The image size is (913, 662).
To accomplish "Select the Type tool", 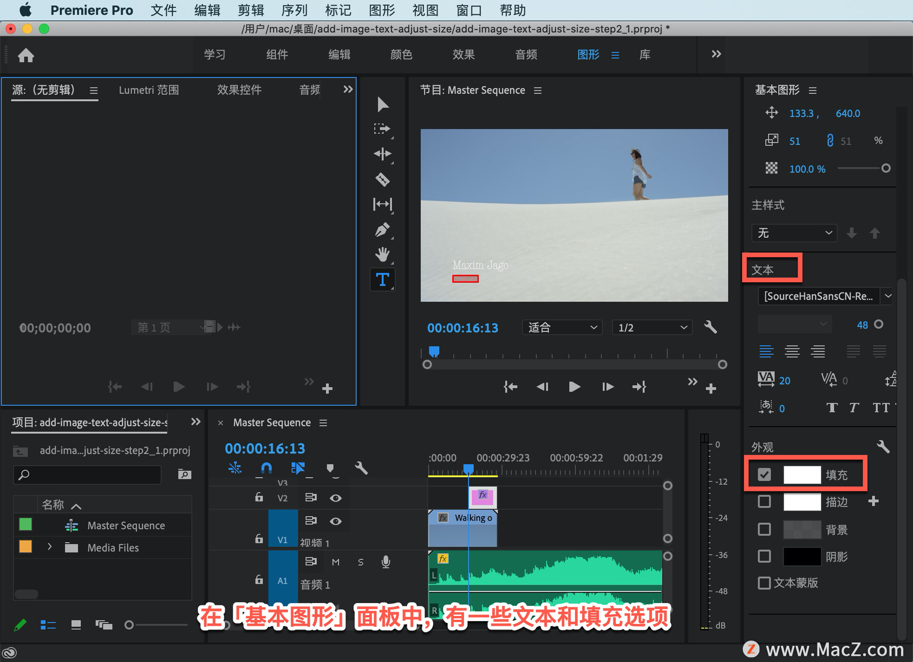I will coord(382,279).
